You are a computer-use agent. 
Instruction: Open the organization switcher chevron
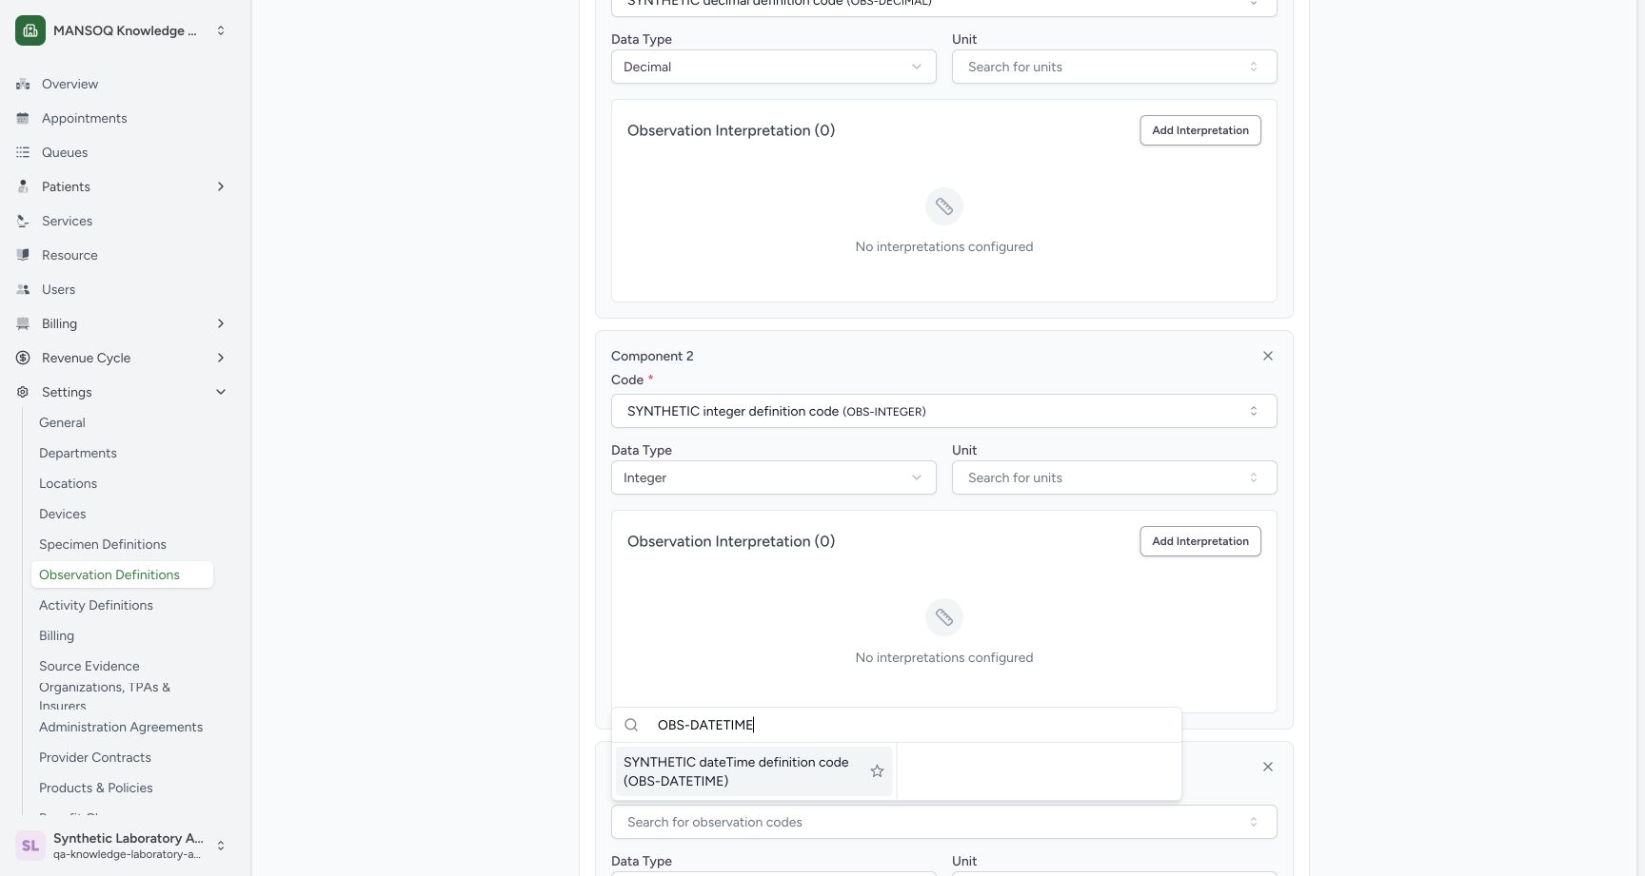point(221,30)
